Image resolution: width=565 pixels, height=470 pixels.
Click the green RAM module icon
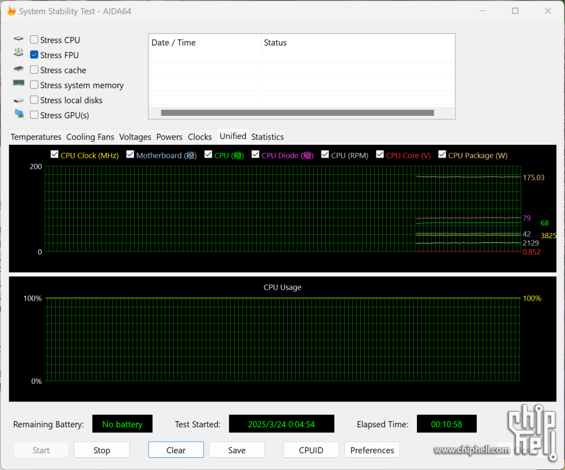18,83
